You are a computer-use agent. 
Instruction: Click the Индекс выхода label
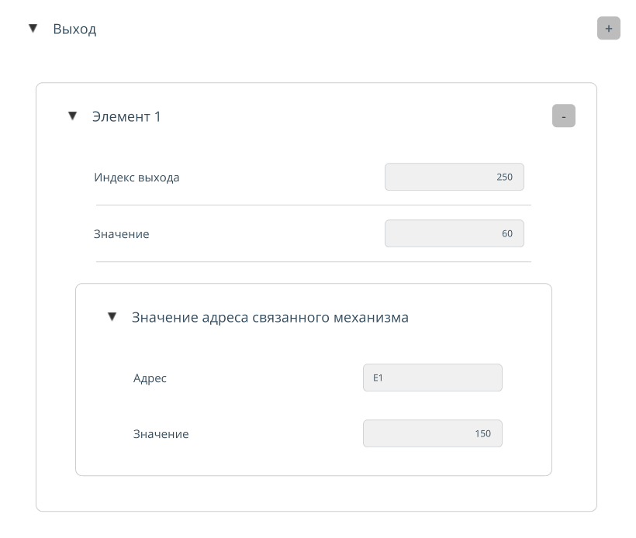click(x=137, y=178)
